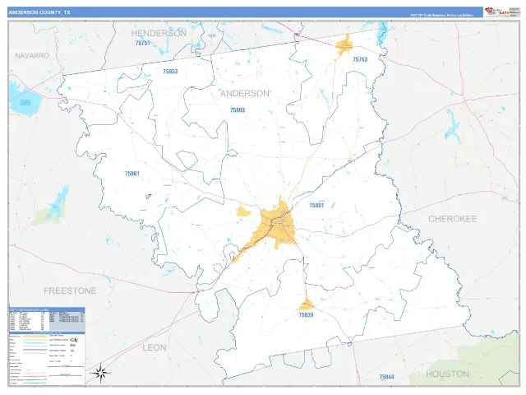Select the CHEROKEE county label
This screenshot has width=526, height=395.
[x=453, y=219]
